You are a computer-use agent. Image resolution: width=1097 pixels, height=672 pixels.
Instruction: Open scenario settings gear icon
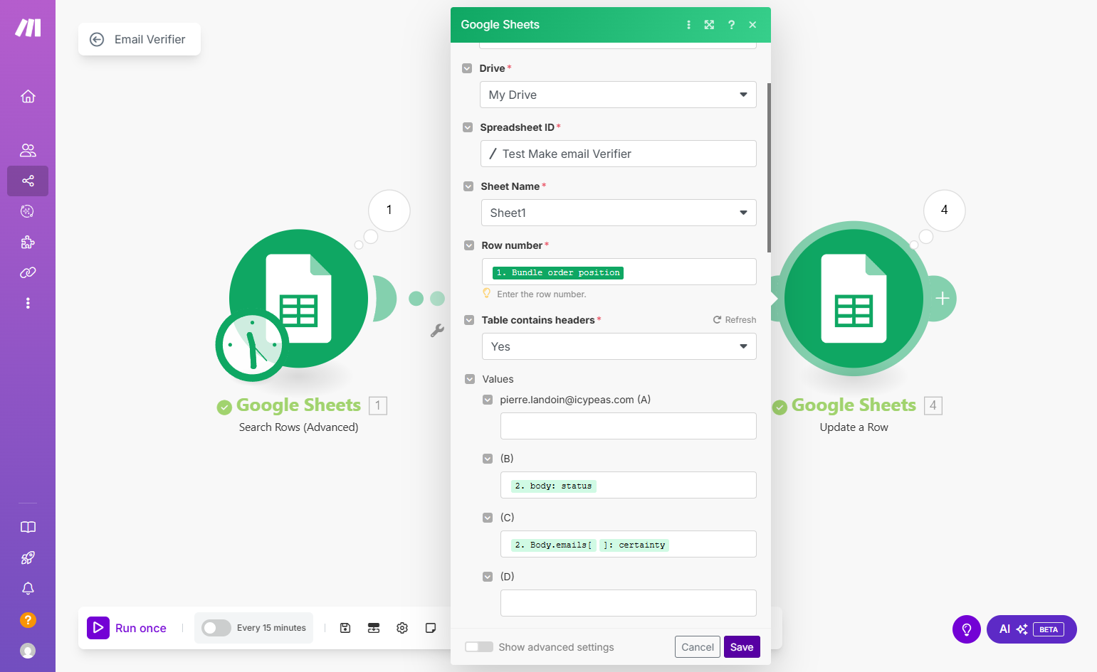402,628
